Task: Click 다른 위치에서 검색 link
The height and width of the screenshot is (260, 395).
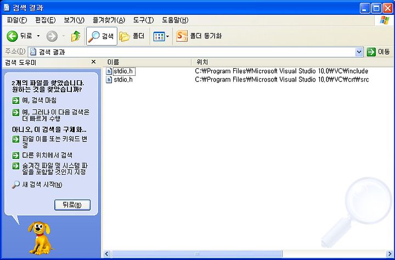Action: [47, 155]
